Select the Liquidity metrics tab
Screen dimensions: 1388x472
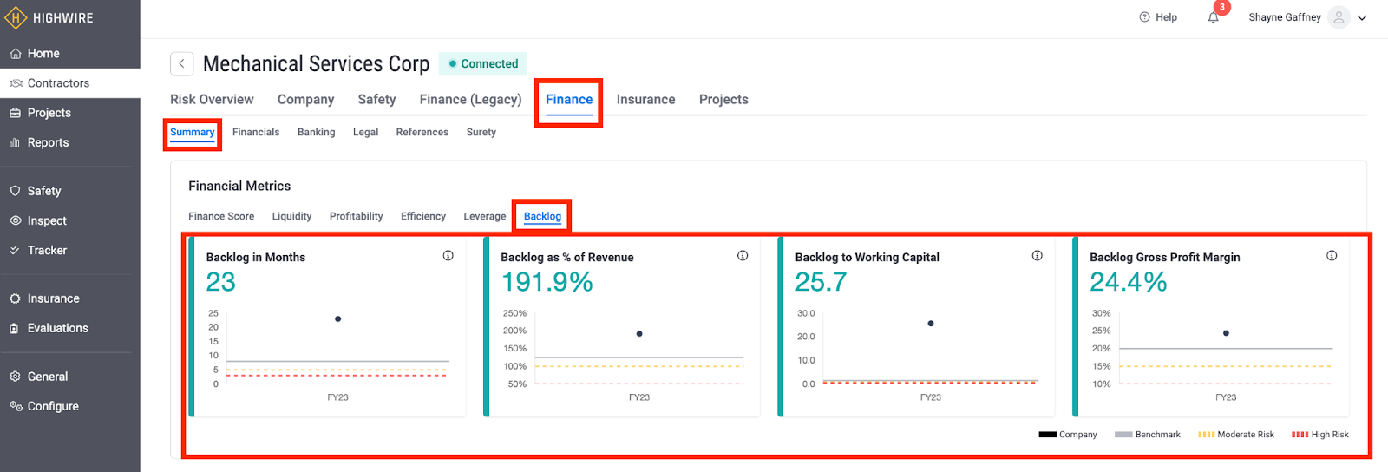click(x=291, y=217)
